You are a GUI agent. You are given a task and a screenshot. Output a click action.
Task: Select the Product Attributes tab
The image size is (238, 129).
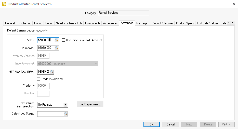pos(162,23)
